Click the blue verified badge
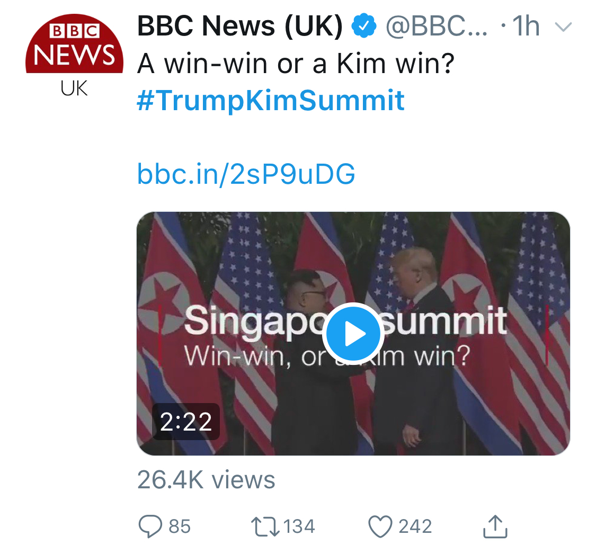The width and height of the screenshot is (596, 554). click(364, 25)
